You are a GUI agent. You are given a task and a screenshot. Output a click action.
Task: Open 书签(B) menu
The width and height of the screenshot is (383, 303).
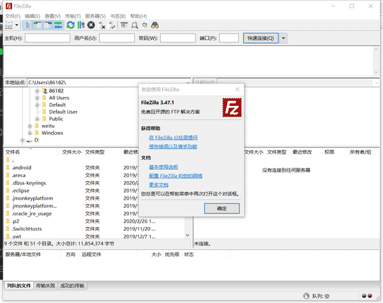(117, 16)
